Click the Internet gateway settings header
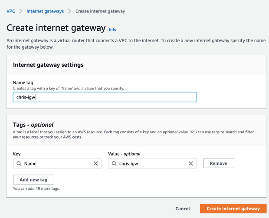Image resolution: width=269 pixels, height=218 pixels. coord(48,65)
